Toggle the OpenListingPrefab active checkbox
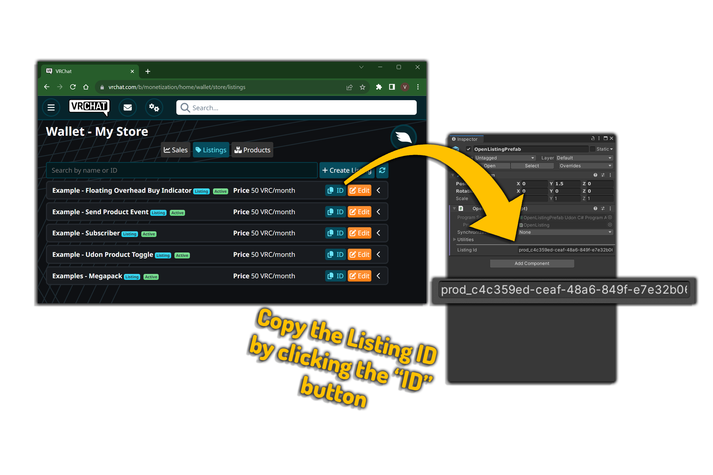The image size is (713, 475). tap(468, 149)
